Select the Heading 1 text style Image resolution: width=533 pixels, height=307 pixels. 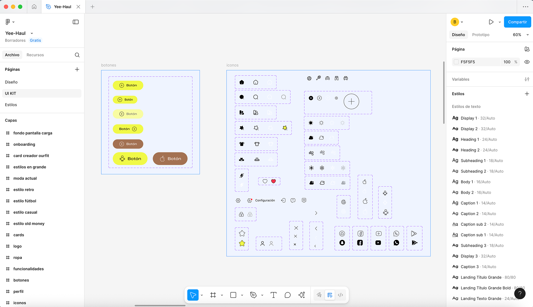coord(490,139)
